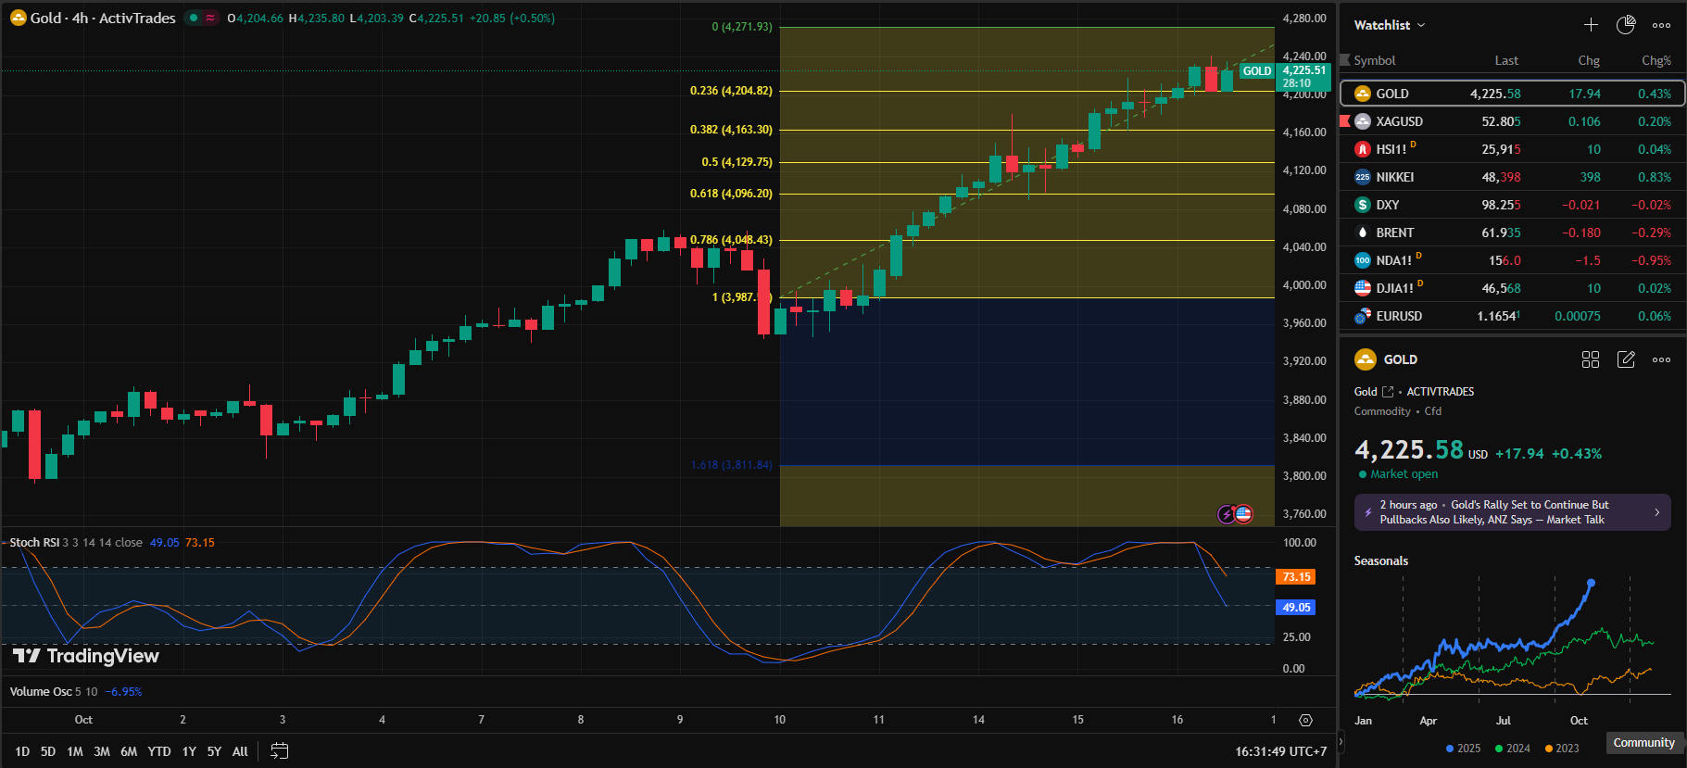Toggle the 2024 seasonals series
The image size is (1687, 768).
(x=1512, y=749)
